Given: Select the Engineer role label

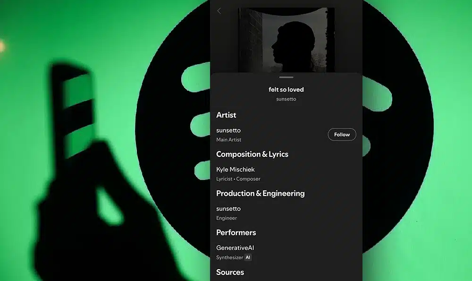Looking at the screenshot, I should click(x=227, y=218).
